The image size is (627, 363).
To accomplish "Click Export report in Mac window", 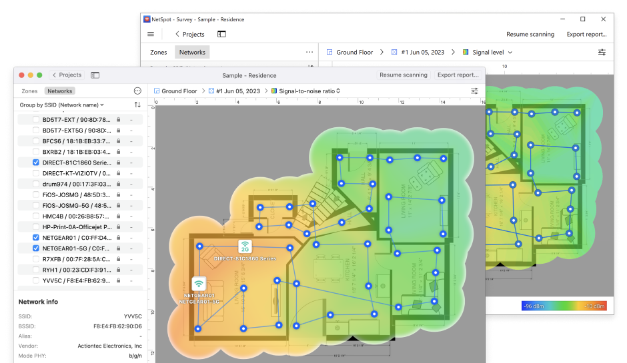I will pyautogui.click(x=458, y=75).
